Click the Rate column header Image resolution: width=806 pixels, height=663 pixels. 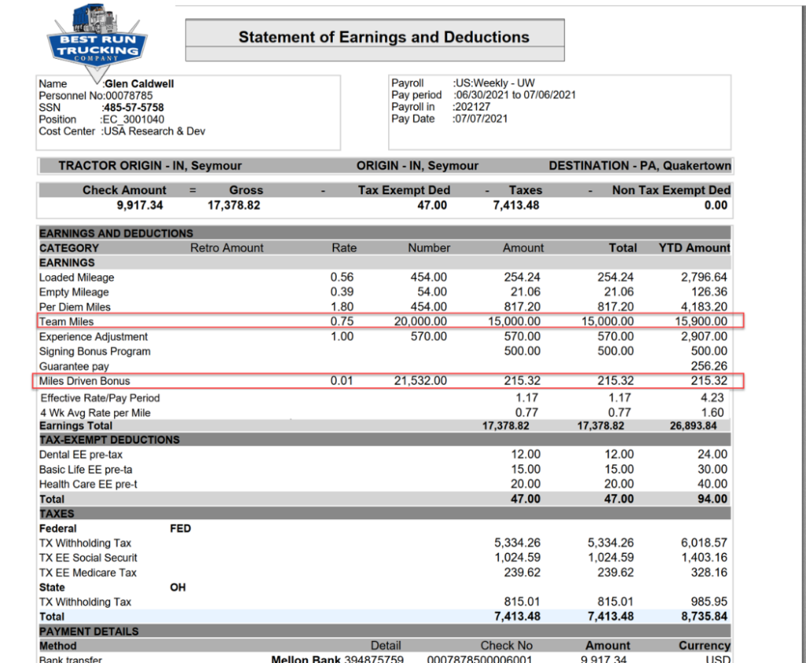344,248
